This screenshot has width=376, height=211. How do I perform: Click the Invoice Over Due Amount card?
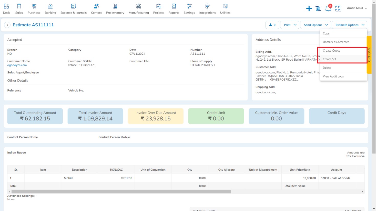pos(156,116)
